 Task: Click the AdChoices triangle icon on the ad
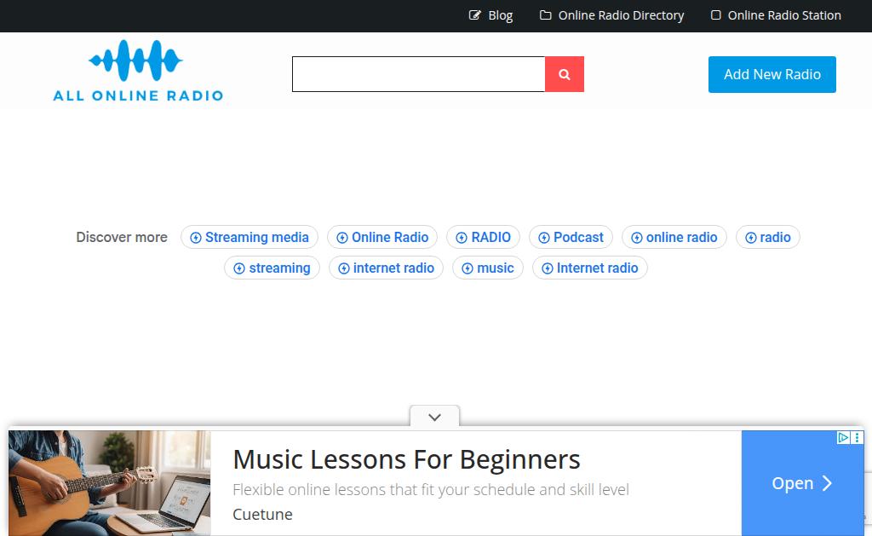click(843, 437)
